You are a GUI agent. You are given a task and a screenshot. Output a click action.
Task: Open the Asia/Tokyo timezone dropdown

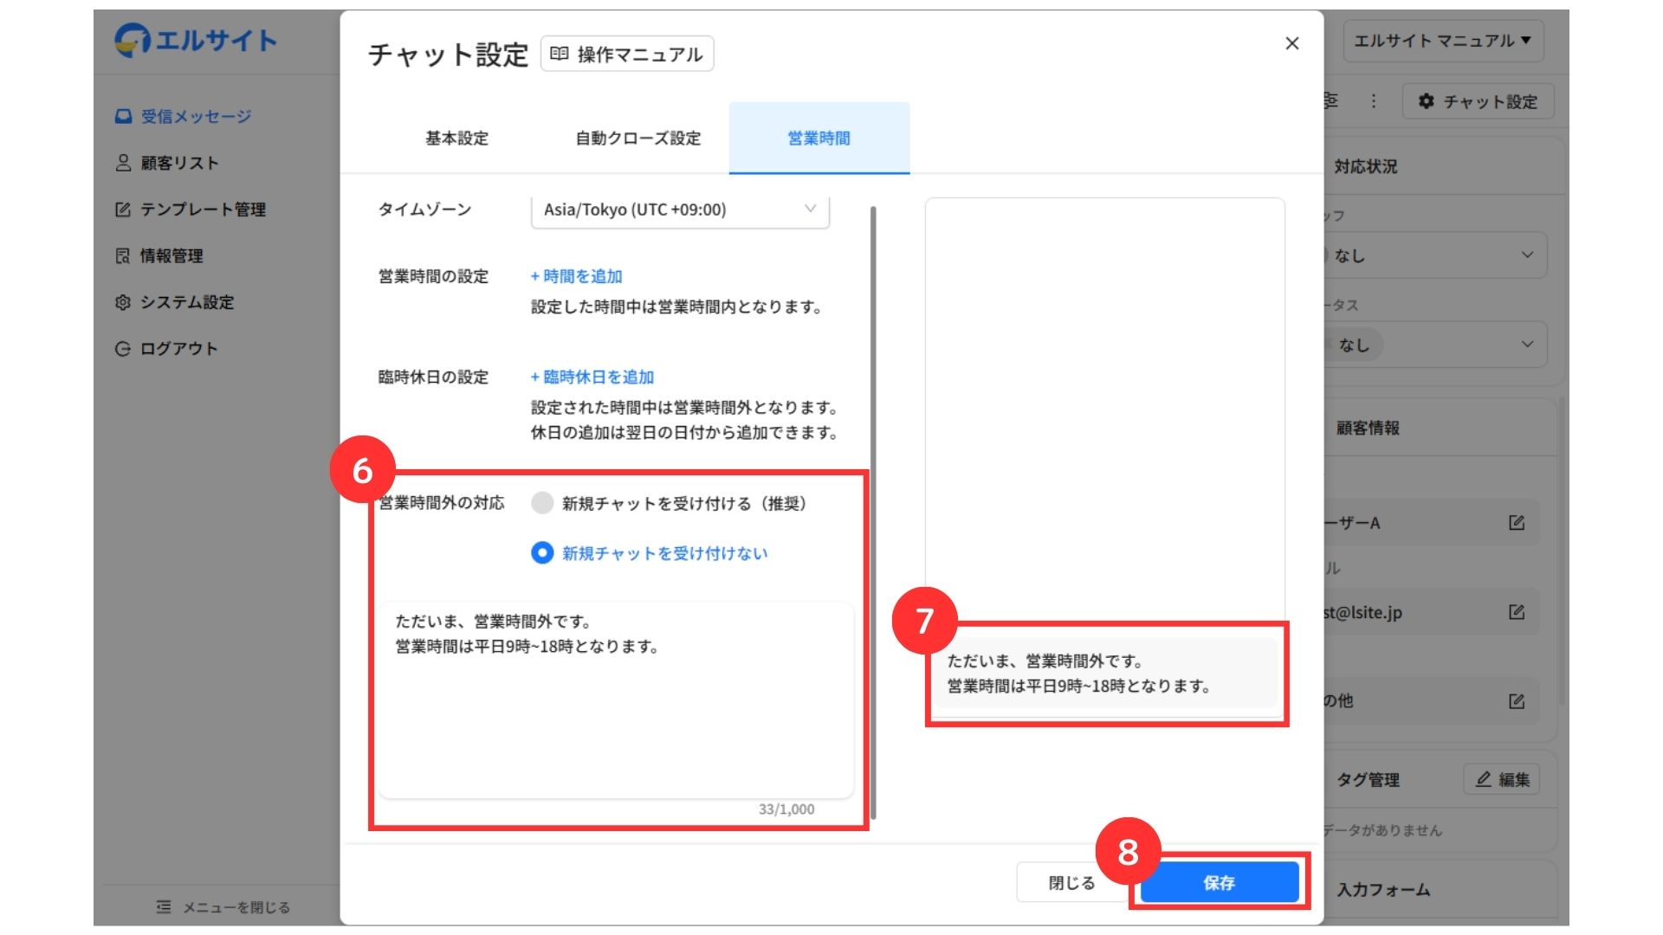(680, 210)
